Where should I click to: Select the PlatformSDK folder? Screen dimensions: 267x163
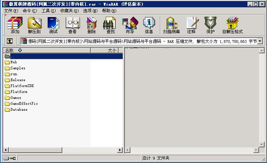pos(22,86)
